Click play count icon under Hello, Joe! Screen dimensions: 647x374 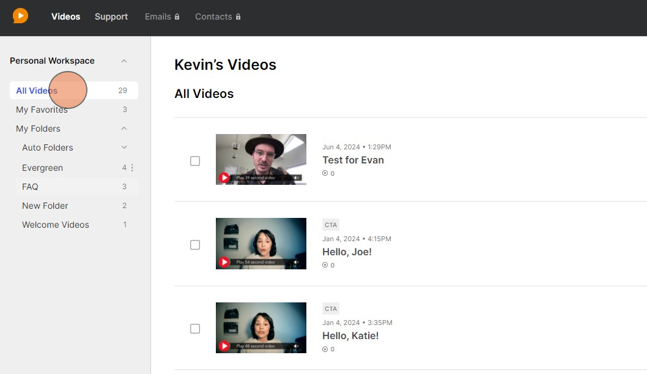[325, 265]
